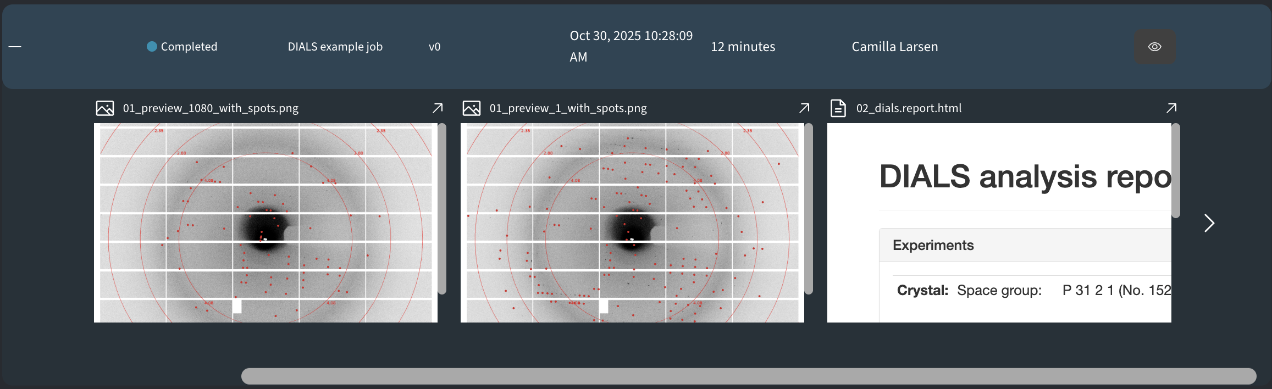Click the 01_preview_1080_with_spots diffraction thumbnail
The image size is (1272, 389).
[266, 223]
